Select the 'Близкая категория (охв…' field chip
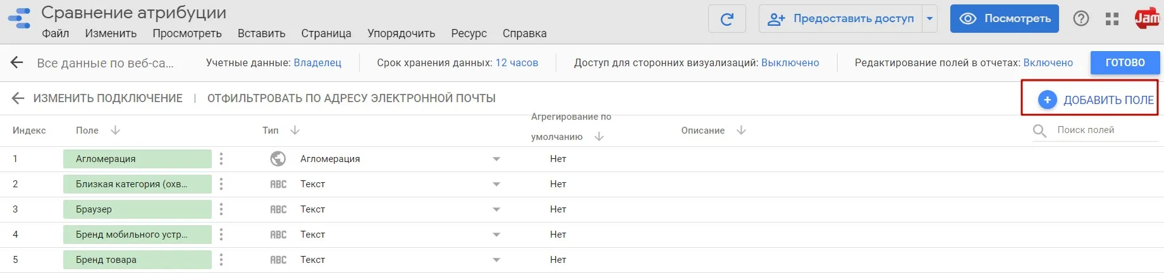 click(137, 184)
